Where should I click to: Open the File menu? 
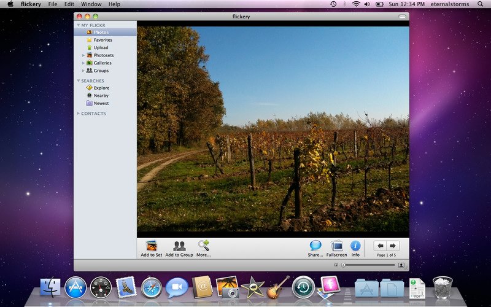(x=53, y=4)
